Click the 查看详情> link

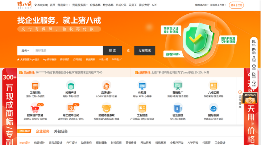click(x=173, y=54)
